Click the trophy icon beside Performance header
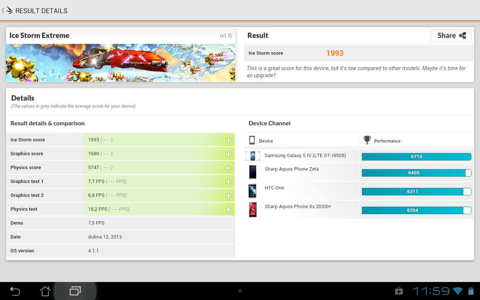The image size is (480, 300). [x=367, y=140]
